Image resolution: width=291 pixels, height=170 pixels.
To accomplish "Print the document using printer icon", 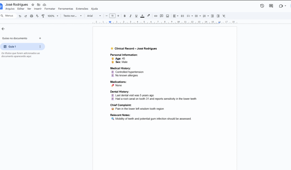I will [32, 16].
